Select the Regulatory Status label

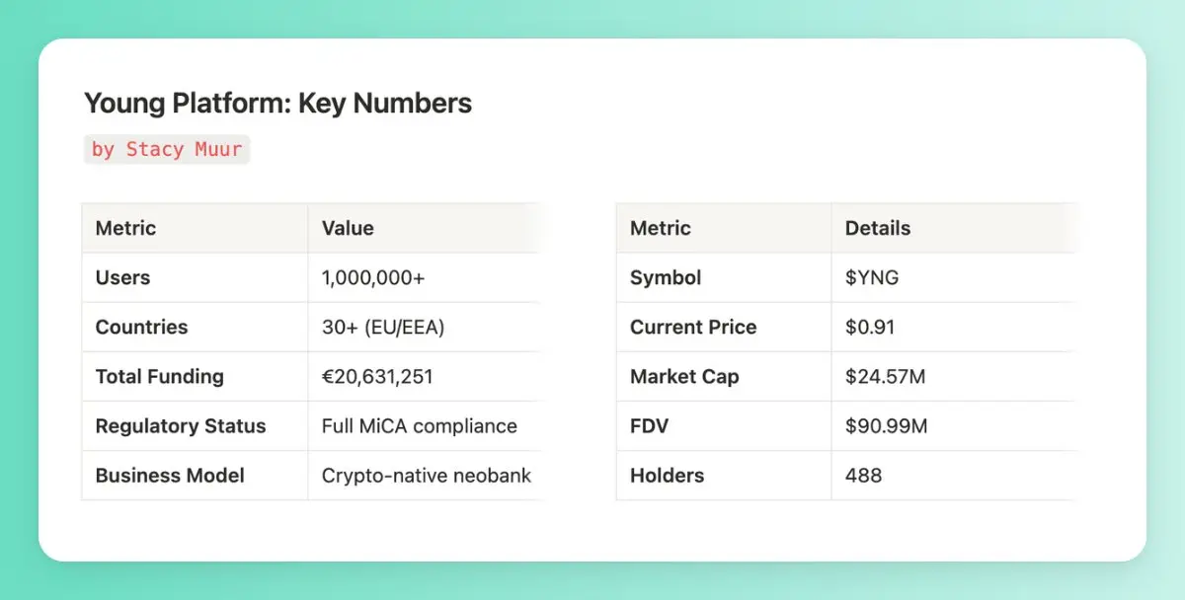tap(181, 425)
